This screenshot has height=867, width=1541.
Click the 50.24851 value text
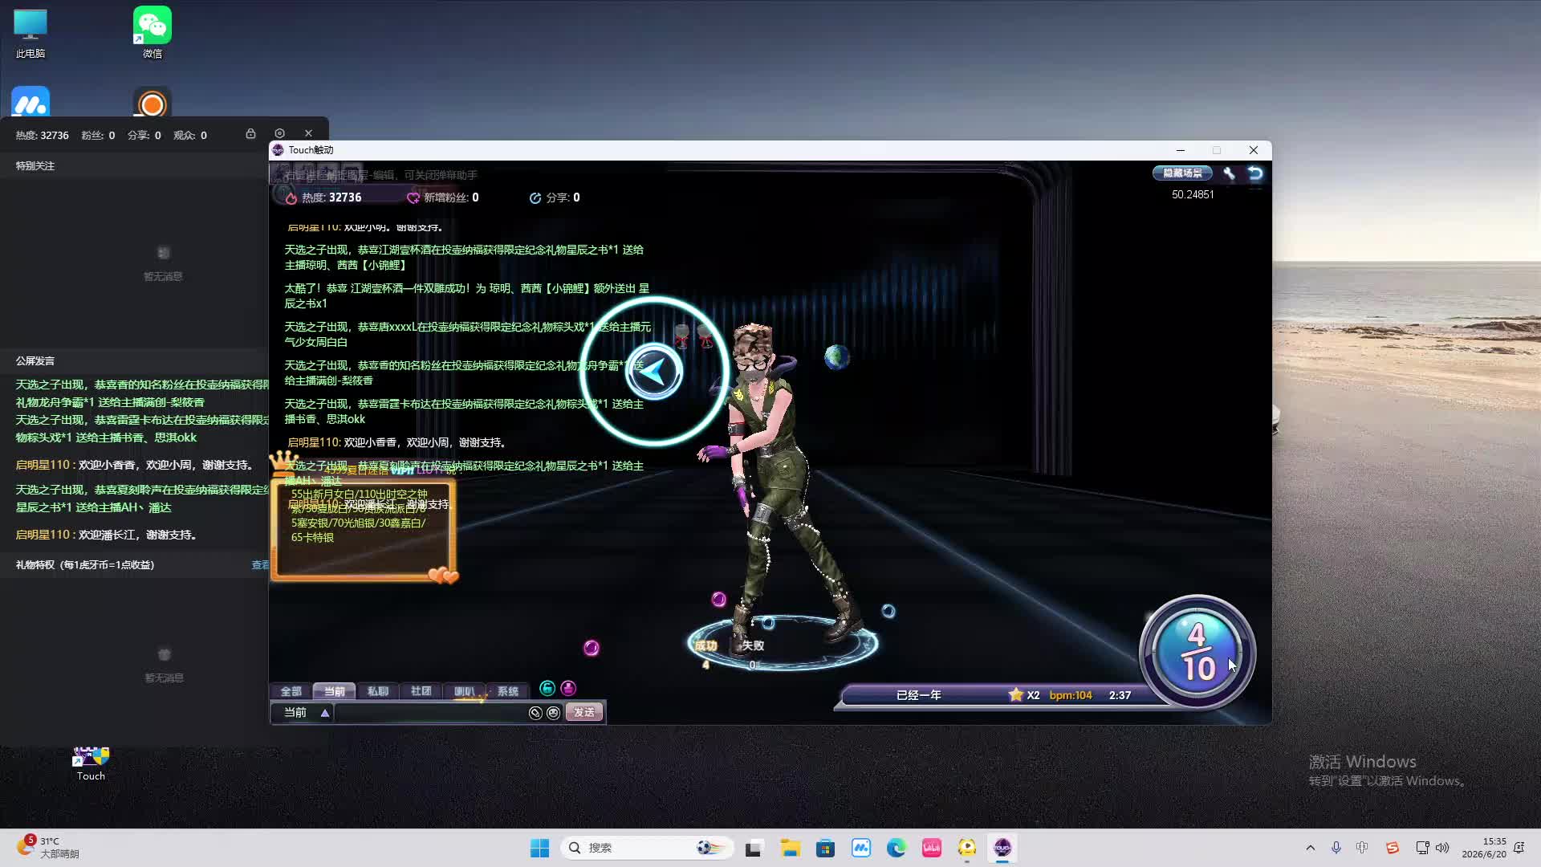click(1193, 195)
